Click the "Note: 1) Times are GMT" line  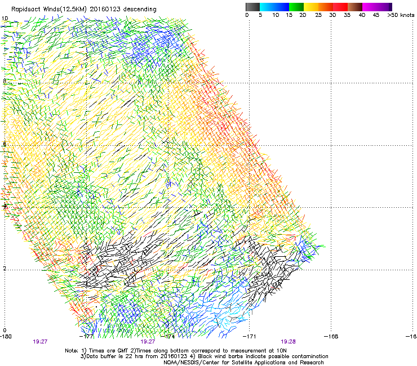coord(175,351)
